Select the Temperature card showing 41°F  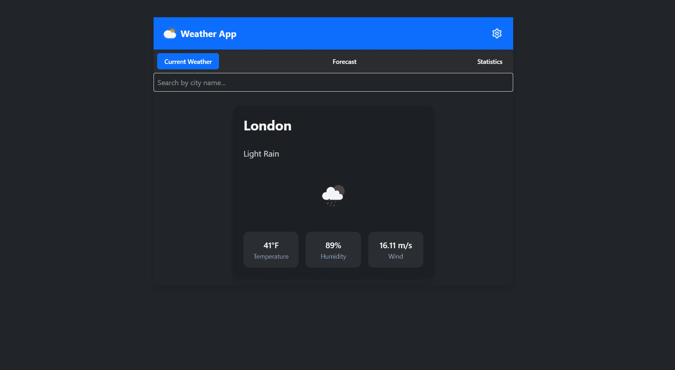click(271, 249)
